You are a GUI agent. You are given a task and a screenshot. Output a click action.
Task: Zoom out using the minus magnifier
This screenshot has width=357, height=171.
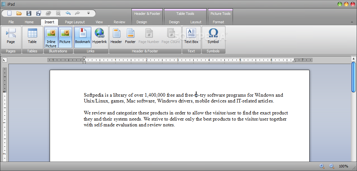[332, 166]
